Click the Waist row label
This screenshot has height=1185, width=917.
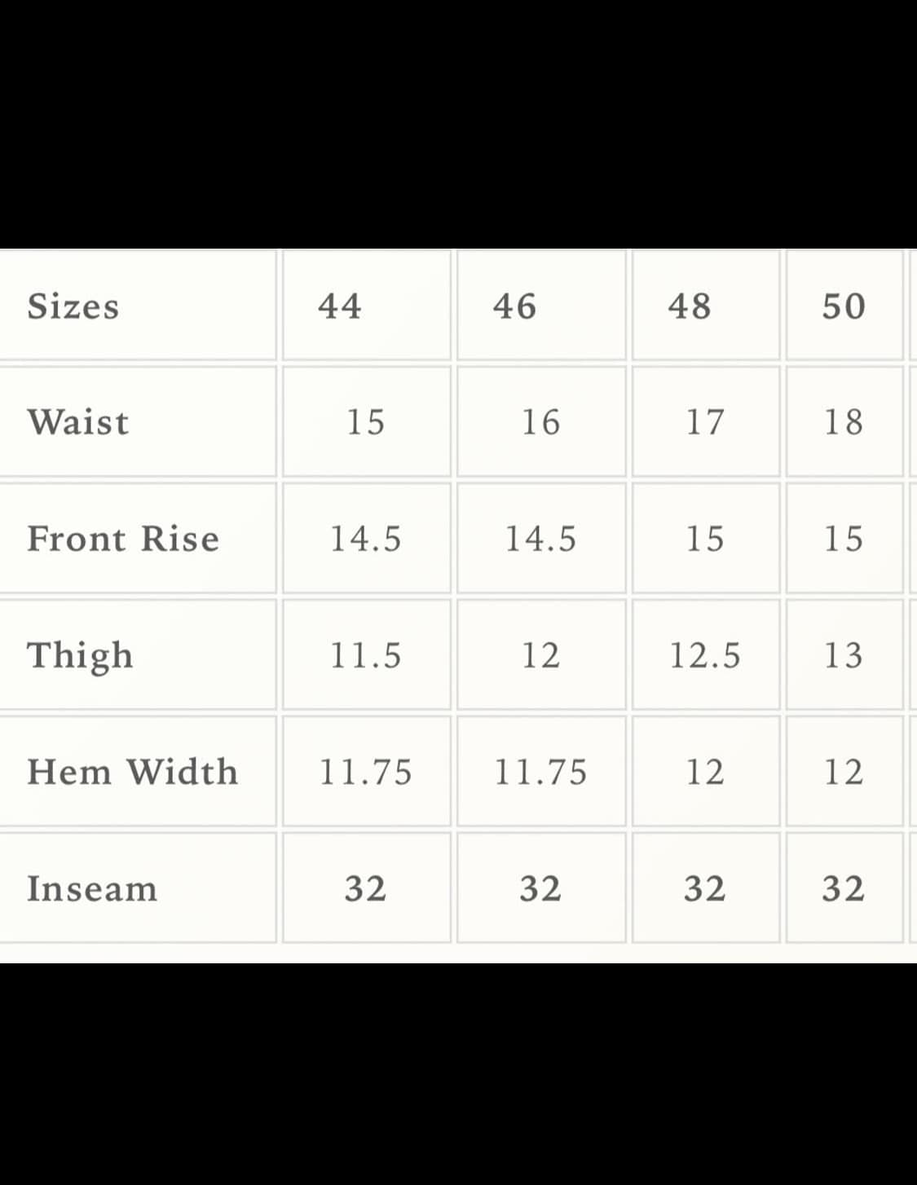click(78, 422)
